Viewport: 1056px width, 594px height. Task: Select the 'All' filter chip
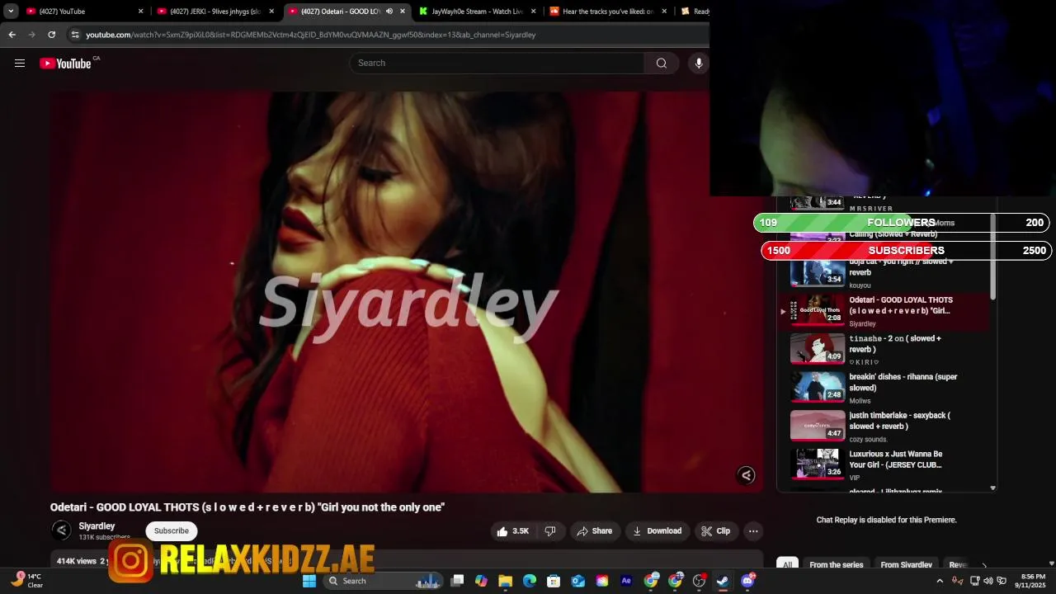point(787,565)
